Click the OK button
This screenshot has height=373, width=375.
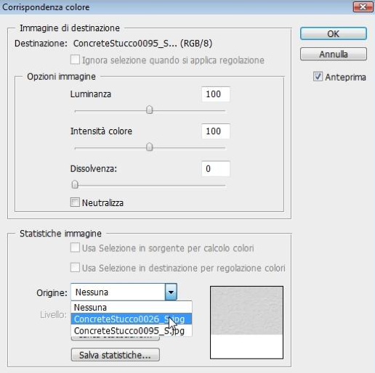(x=334, y=33)
